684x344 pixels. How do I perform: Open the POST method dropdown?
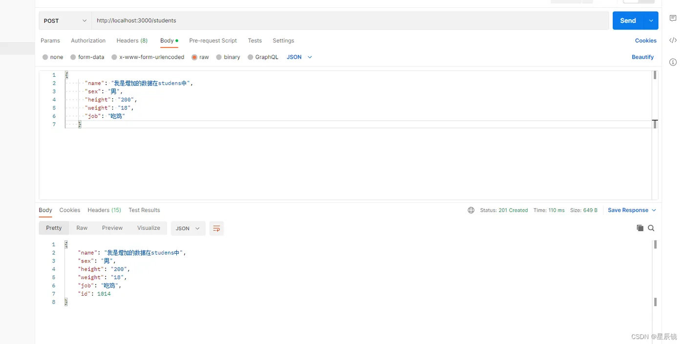[x=65, y=21]
